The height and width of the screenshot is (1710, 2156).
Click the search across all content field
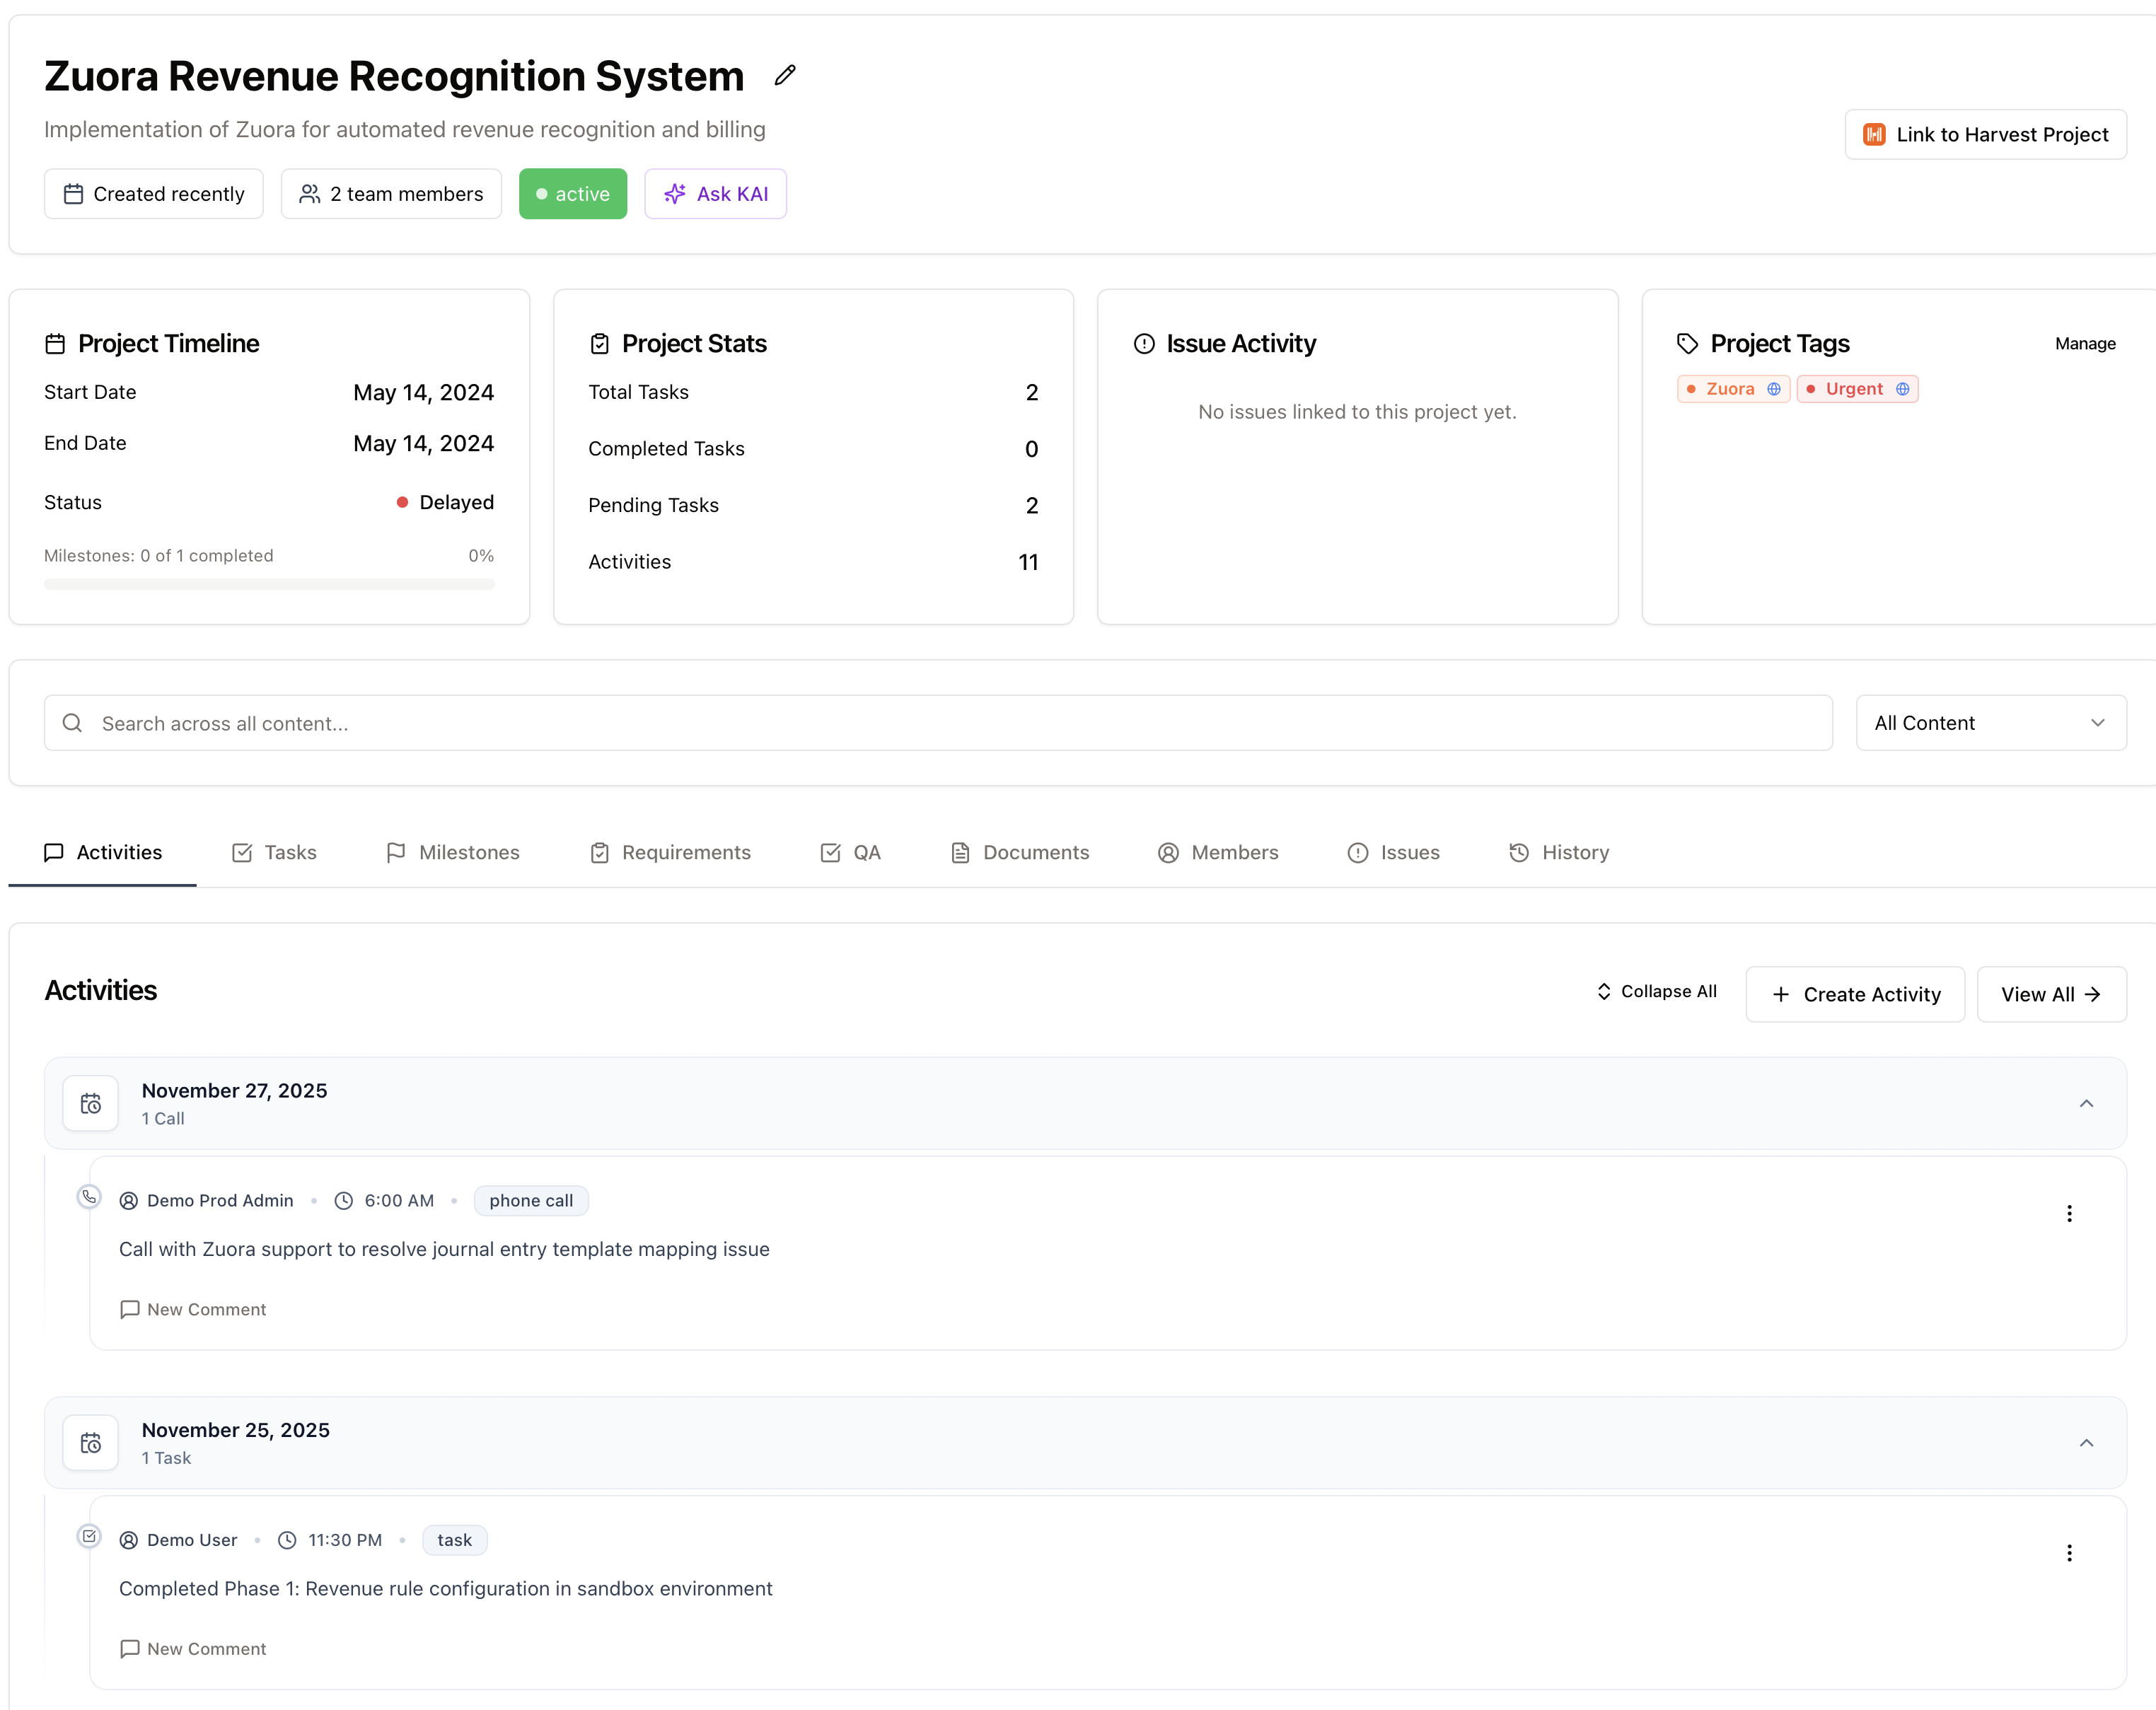[938, 723]
